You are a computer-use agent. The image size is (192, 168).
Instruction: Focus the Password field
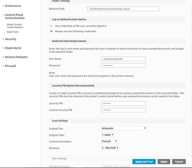(x=123, y=65)
